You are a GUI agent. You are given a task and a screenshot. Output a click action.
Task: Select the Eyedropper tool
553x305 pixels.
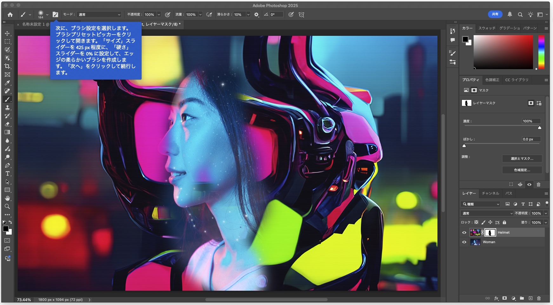[7, 83]
